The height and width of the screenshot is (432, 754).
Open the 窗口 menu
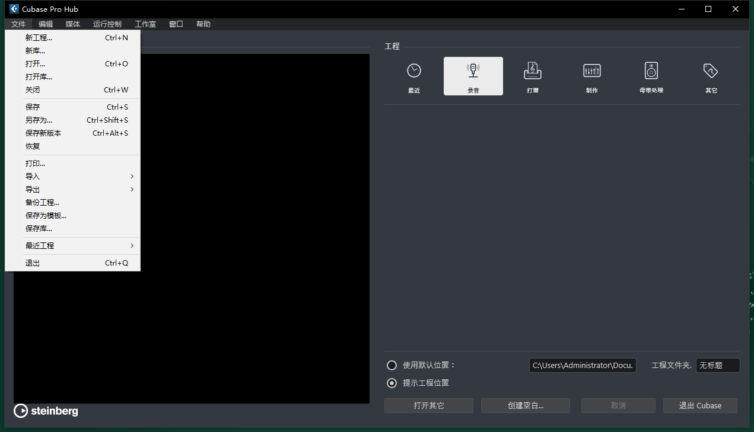click(x=176, y=24)
